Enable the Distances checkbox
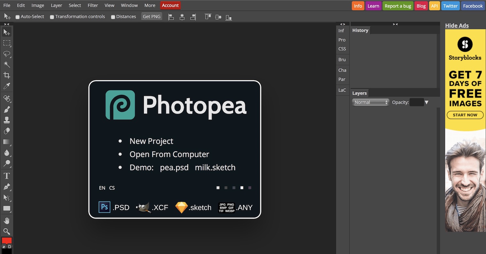The height and width of the screenshot is (254, 486). pos(113,17)
